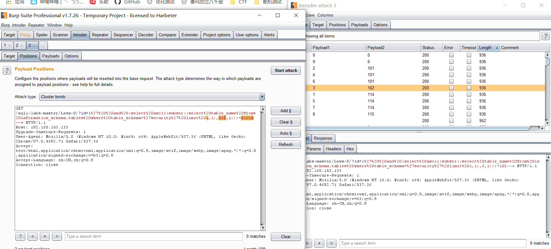Image resolution: width=551 pixels, height=249 pixels.
Task: Open the Comparer tab
Action: 167,35
